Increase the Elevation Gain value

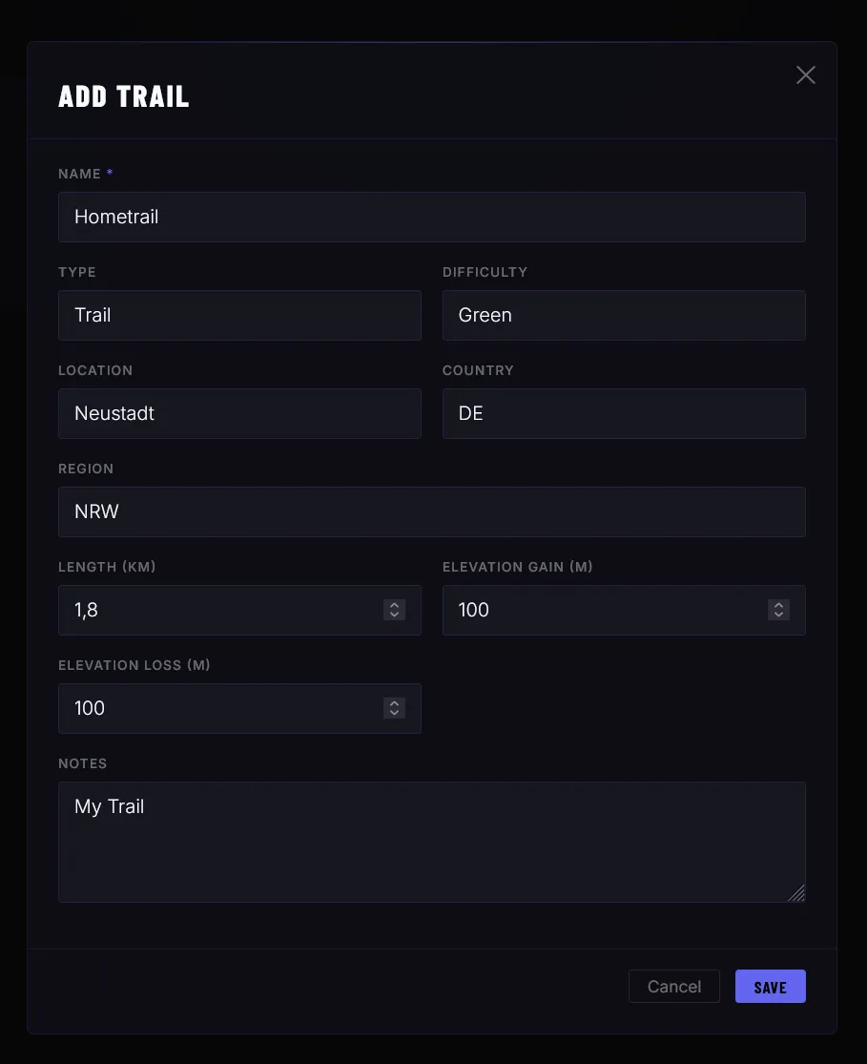coord(778,605)
